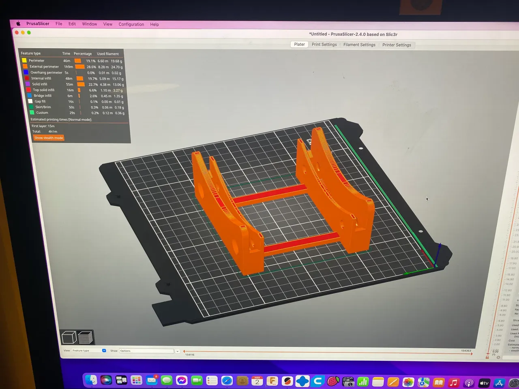Launch Books from the dock
519x389 pixels.
[439, 382]
